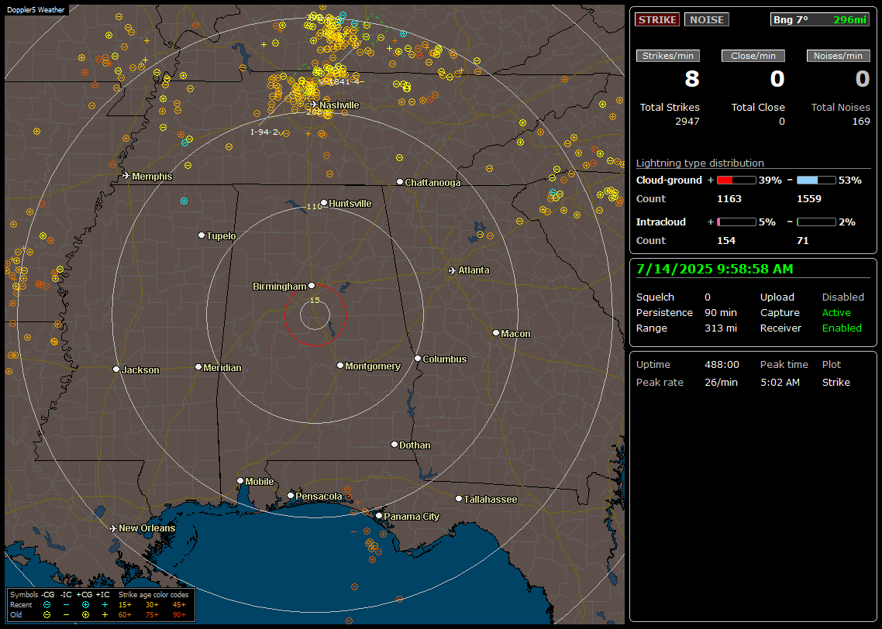Click the Doppler5 Weather title label
The width and height of the screenshot is (882, 629).
(x=36, y=9)
